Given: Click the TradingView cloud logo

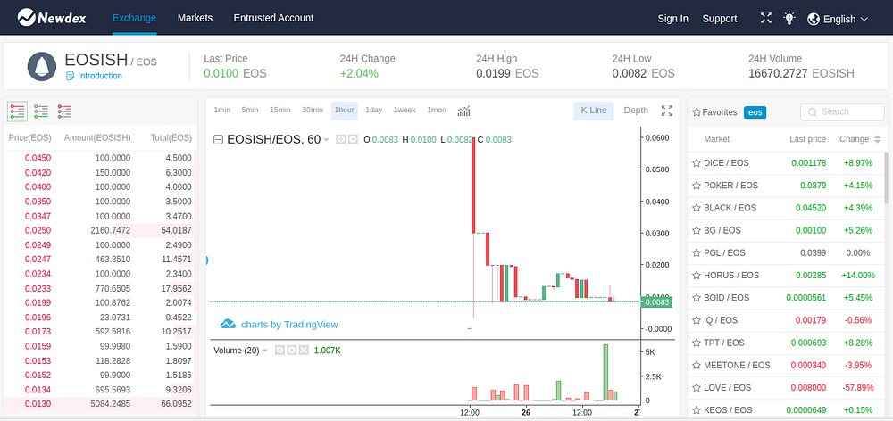Looking at the screenshot, I should (228, 325).
